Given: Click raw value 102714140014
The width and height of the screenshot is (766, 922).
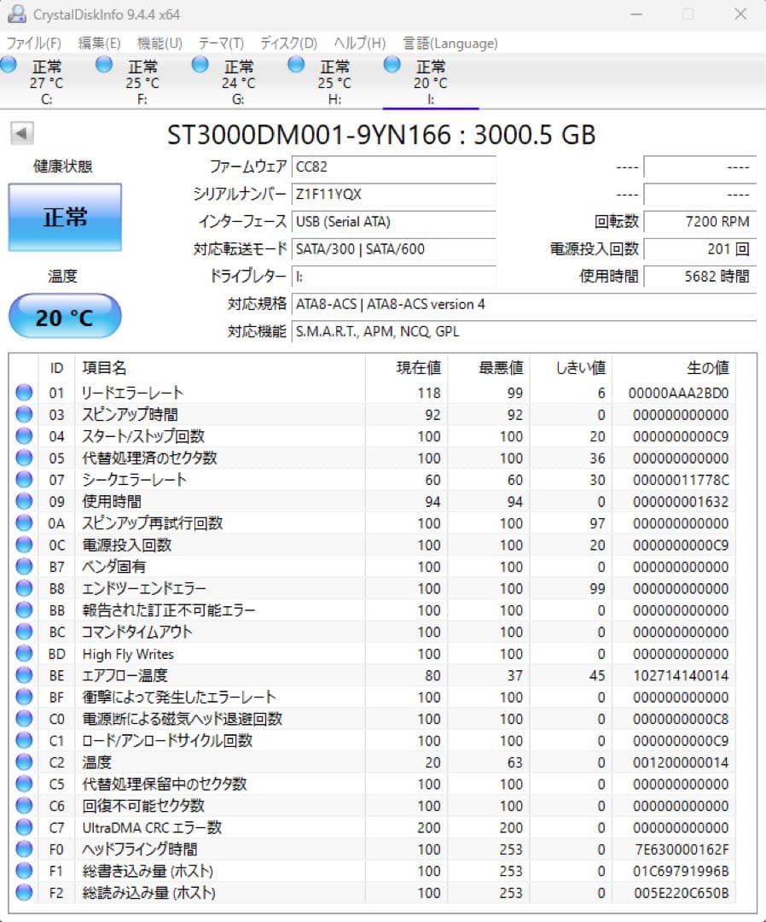Looking at the screenshot, I should 681,675.
